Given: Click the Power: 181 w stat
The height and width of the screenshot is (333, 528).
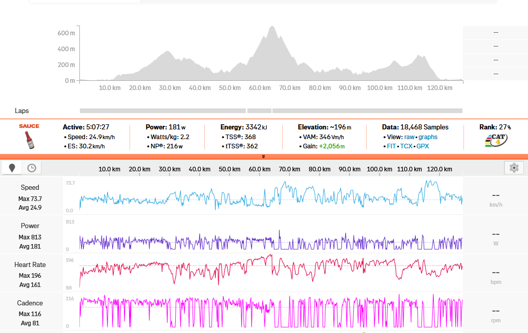Looking at the screenshot, I should coord(166,127).
